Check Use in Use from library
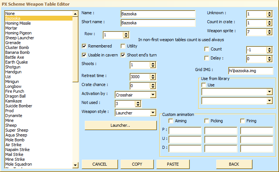The width and height of the screenshot is (279, 172). point(204,85)
